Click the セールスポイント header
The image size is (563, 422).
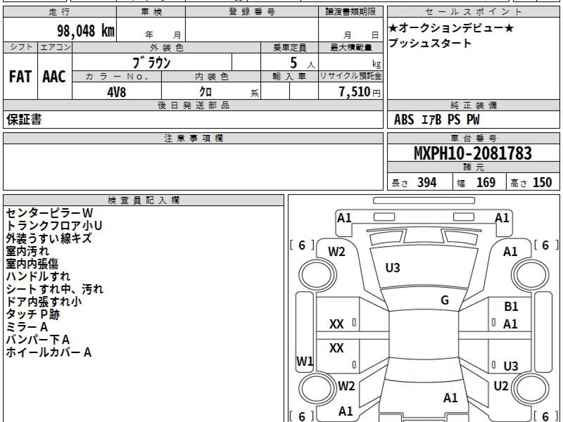[474, 12]
